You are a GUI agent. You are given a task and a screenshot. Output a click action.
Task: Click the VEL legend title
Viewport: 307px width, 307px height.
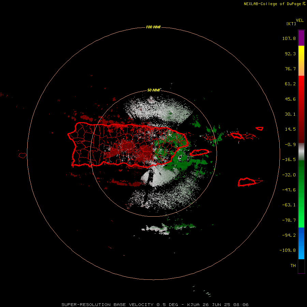(300, 20)
